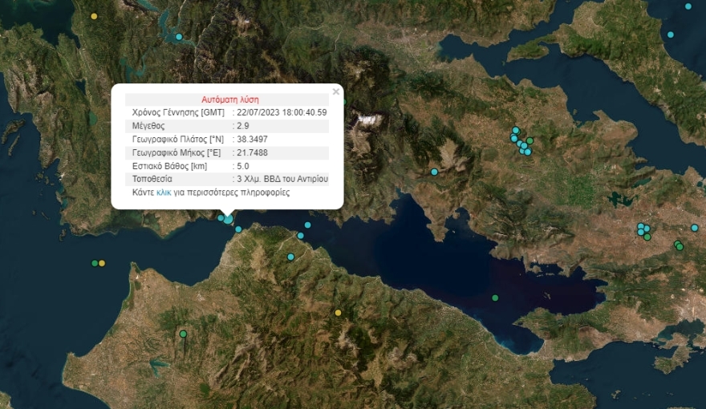Click the 'Αυτόματη λύση' popup header
This screenshot has width=706, height=409.
point(230,99)
